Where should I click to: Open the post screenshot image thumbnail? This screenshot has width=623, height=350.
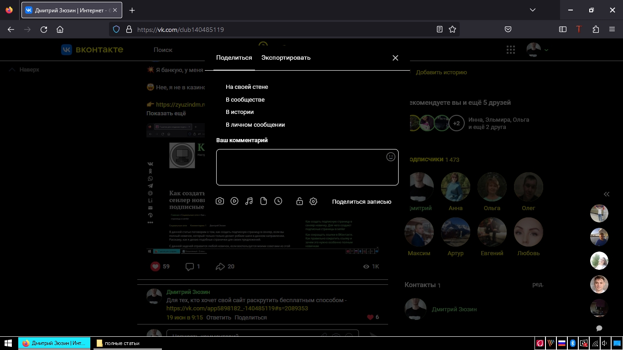(263, 188)
